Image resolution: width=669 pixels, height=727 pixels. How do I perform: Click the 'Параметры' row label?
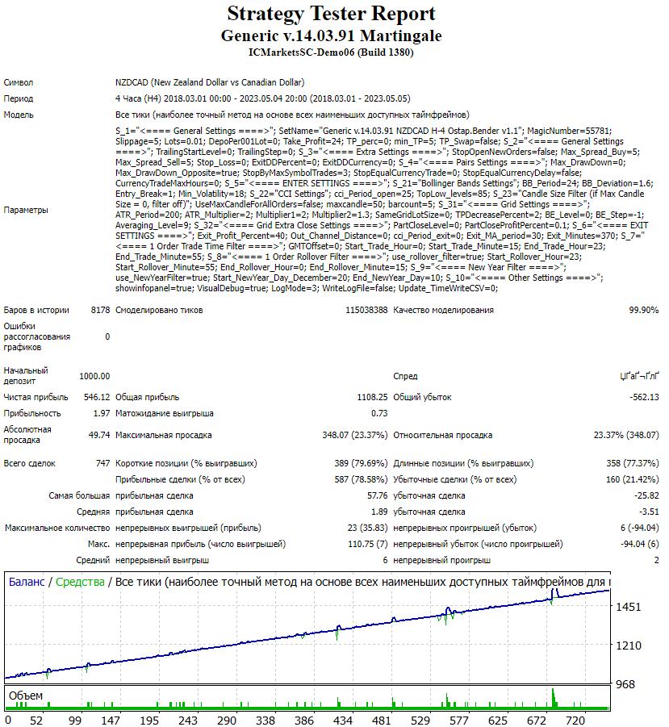(26, 210)
